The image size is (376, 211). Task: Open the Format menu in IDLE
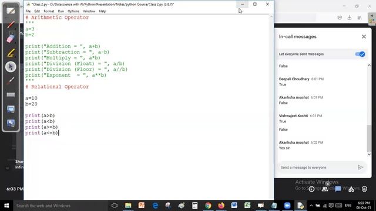49,11
